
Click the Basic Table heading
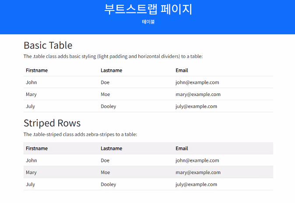coord(48,45)
